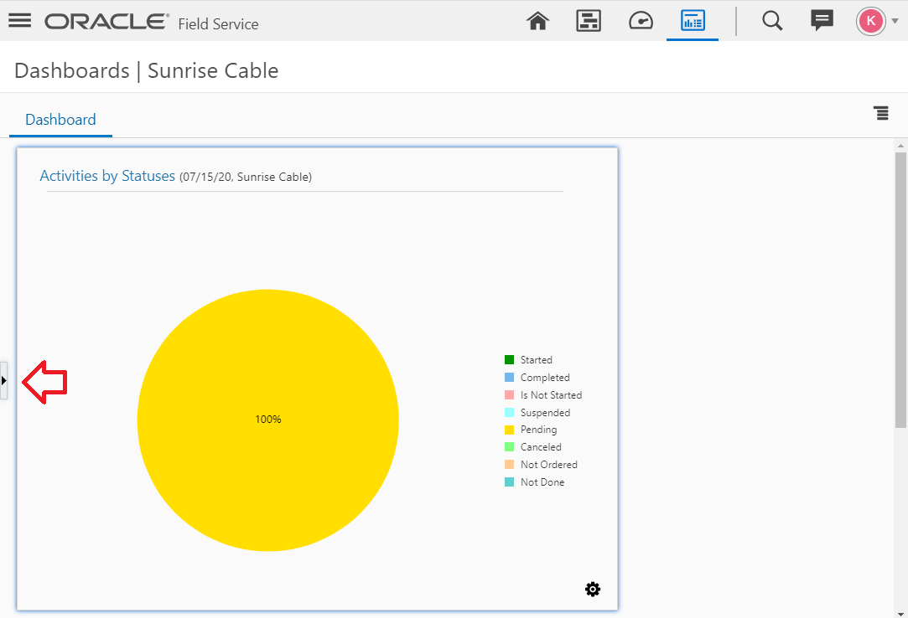Click the Completed blue legend swatch
Screen dimensions: 908x618
point(509,378)
